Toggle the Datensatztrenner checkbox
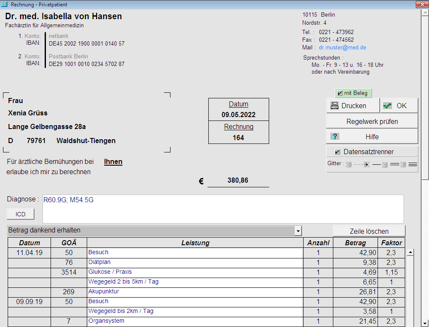The height and width of the screenshot is (327, 429). pyautogui.click(x=338, y=152)
